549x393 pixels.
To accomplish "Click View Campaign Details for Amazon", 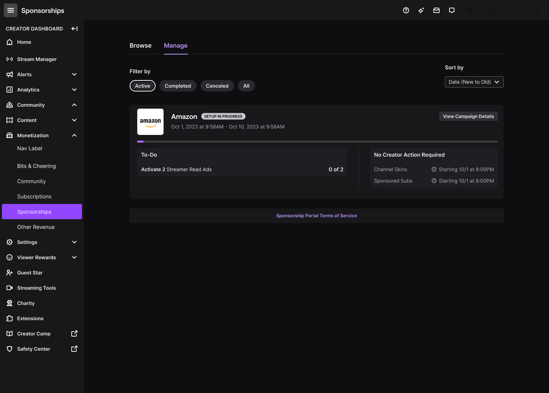I will [x=468, y=116].
